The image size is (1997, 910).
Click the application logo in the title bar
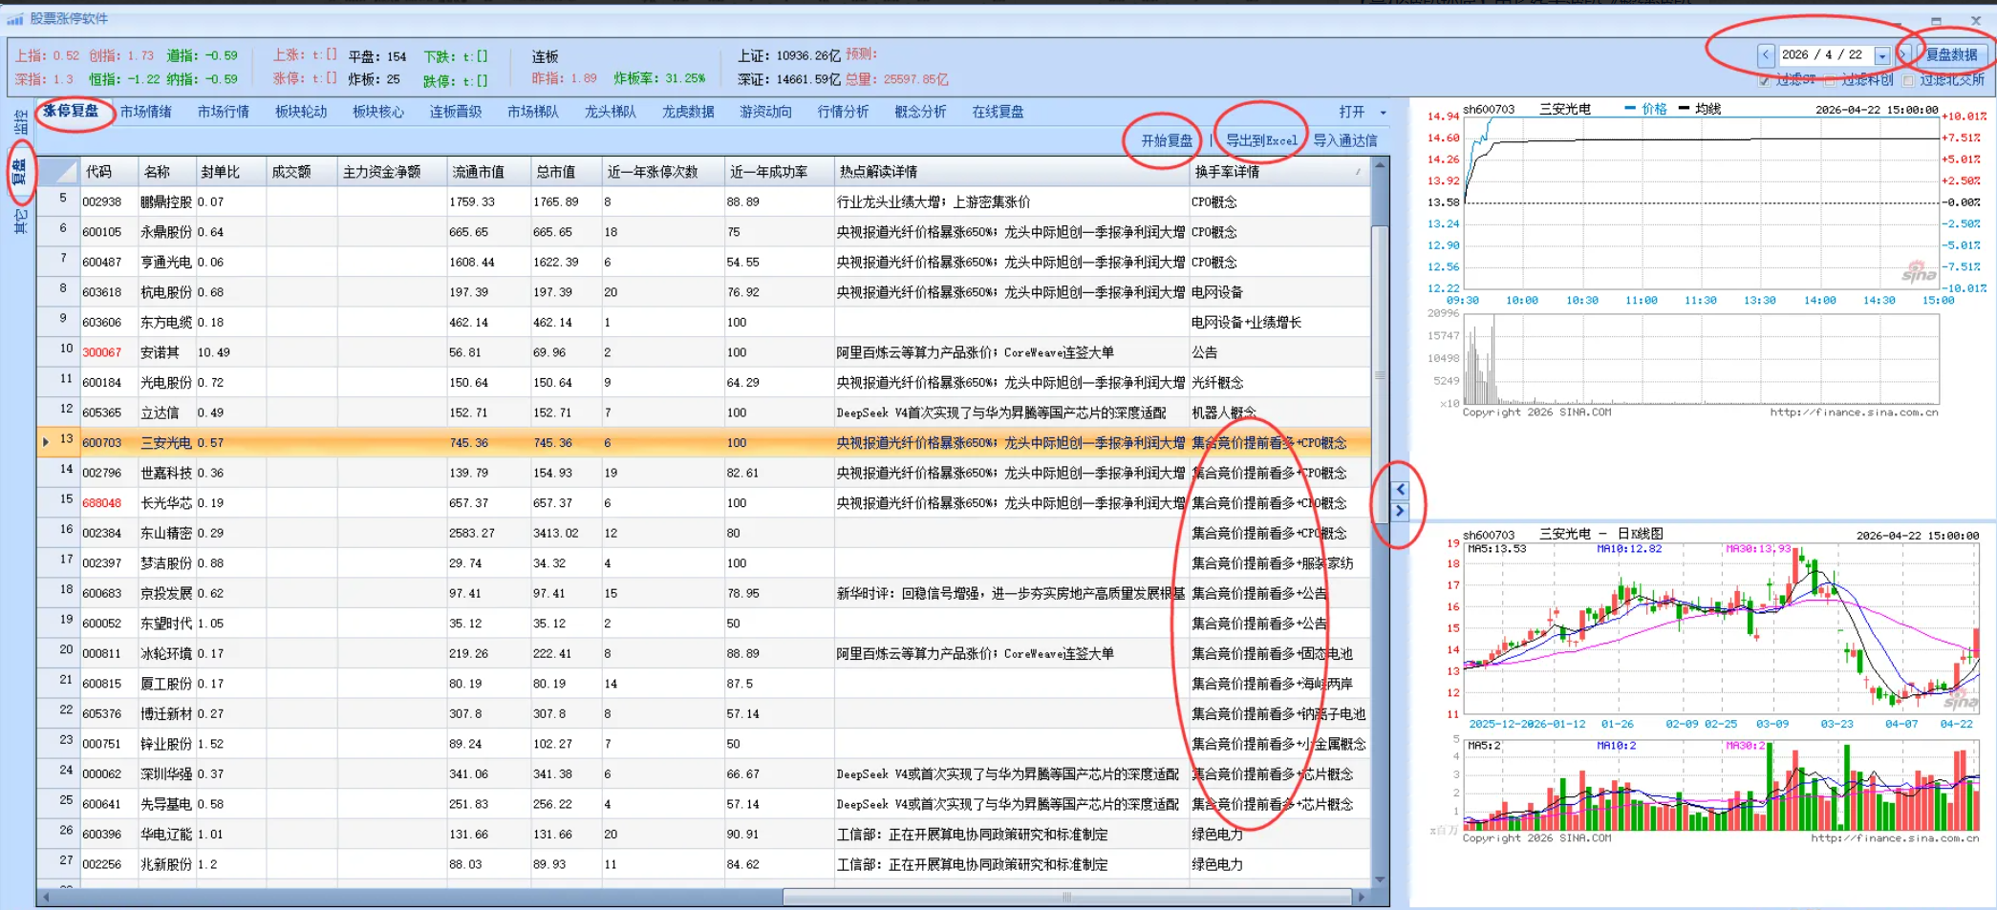coord(13,18)
